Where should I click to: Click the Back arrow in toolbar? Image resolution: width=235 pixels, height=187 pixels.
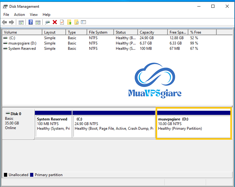(x=4, y=22)
